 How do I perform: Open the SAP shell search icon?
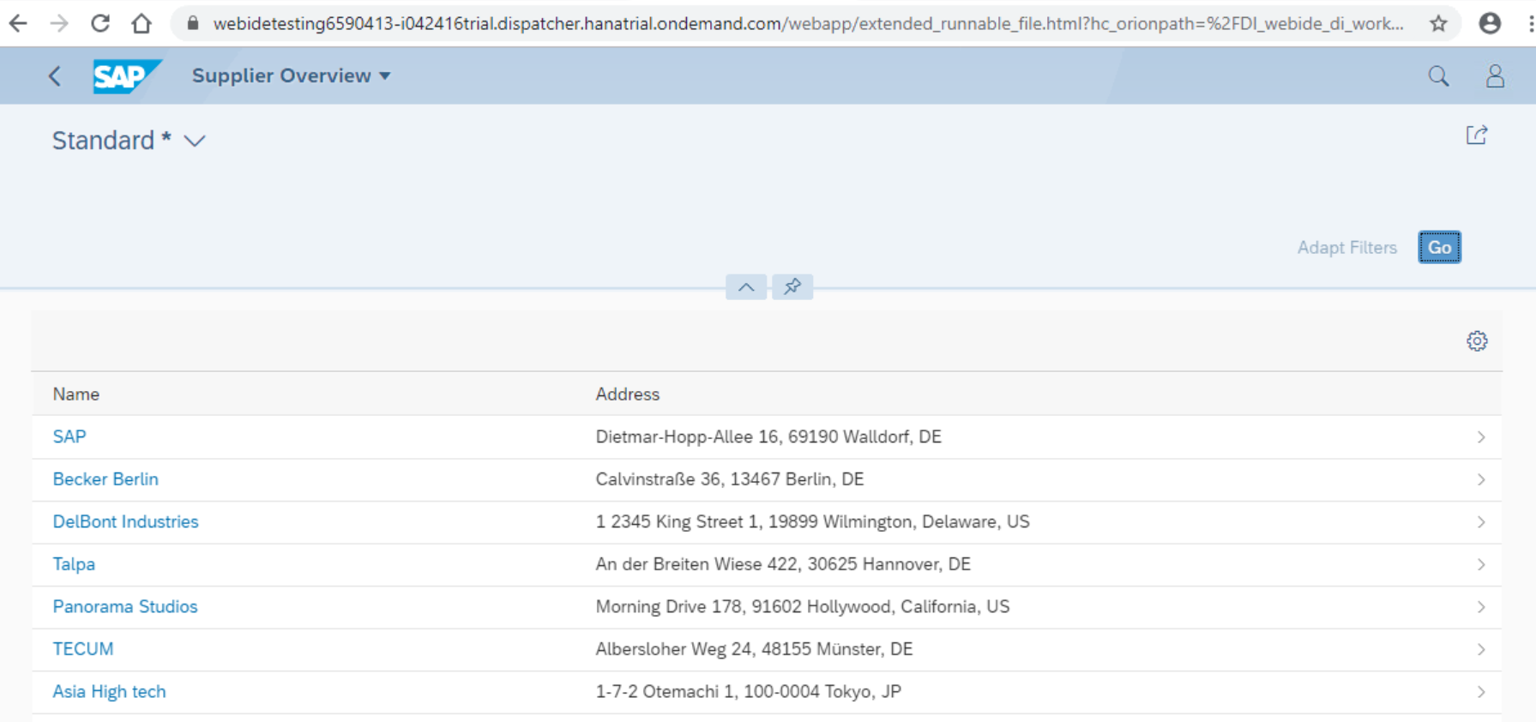click(1438, 76)
